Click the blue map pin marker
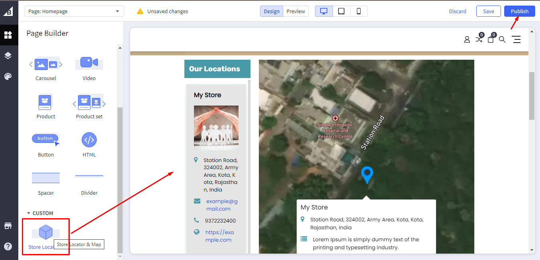Viewport: 540px width, 260px height. pos(367,175)
